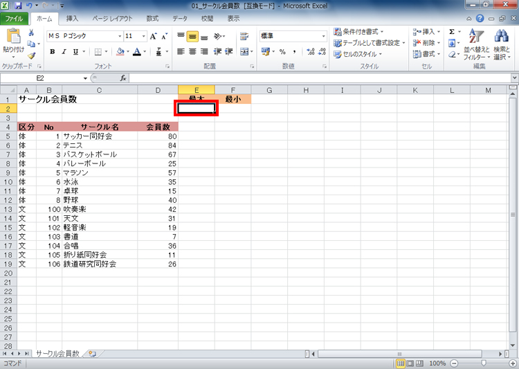
Task: Switch to the 表示 tab
Action: point(233,19)
